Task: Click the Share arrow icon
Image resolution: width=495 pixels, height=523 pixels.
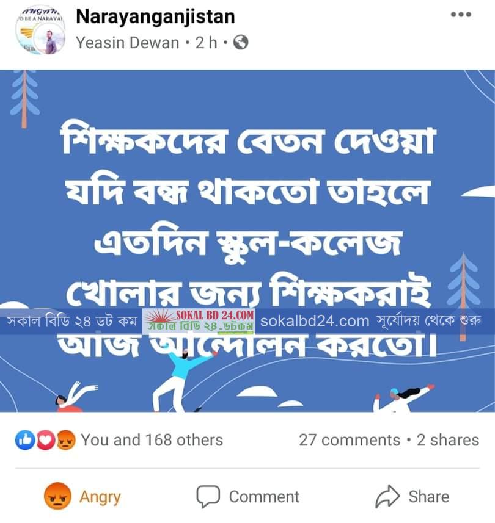Action: click(387, 496)
